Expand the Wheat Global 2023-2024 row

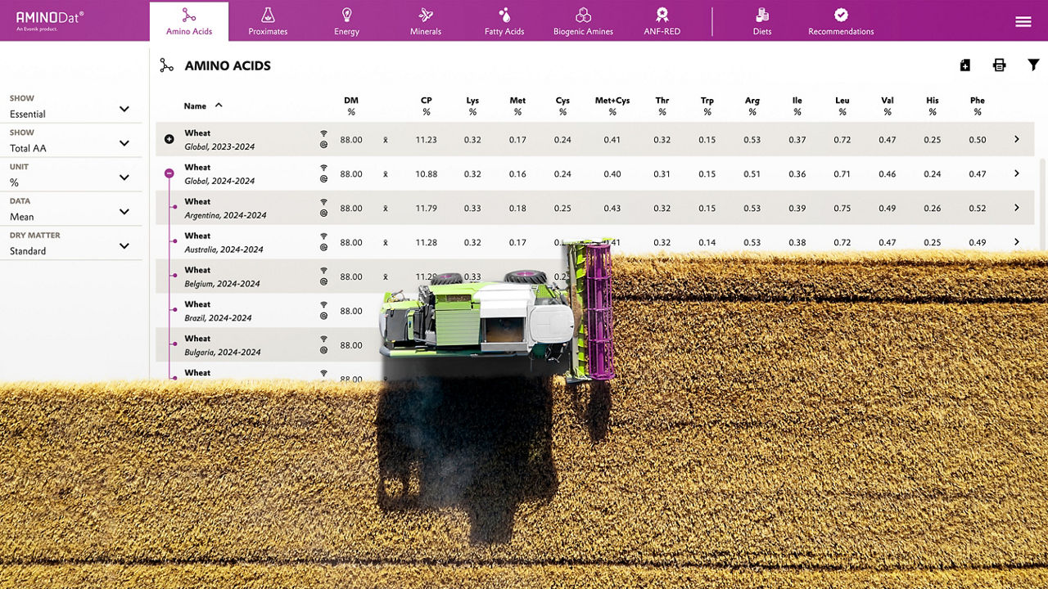[169, 139]
